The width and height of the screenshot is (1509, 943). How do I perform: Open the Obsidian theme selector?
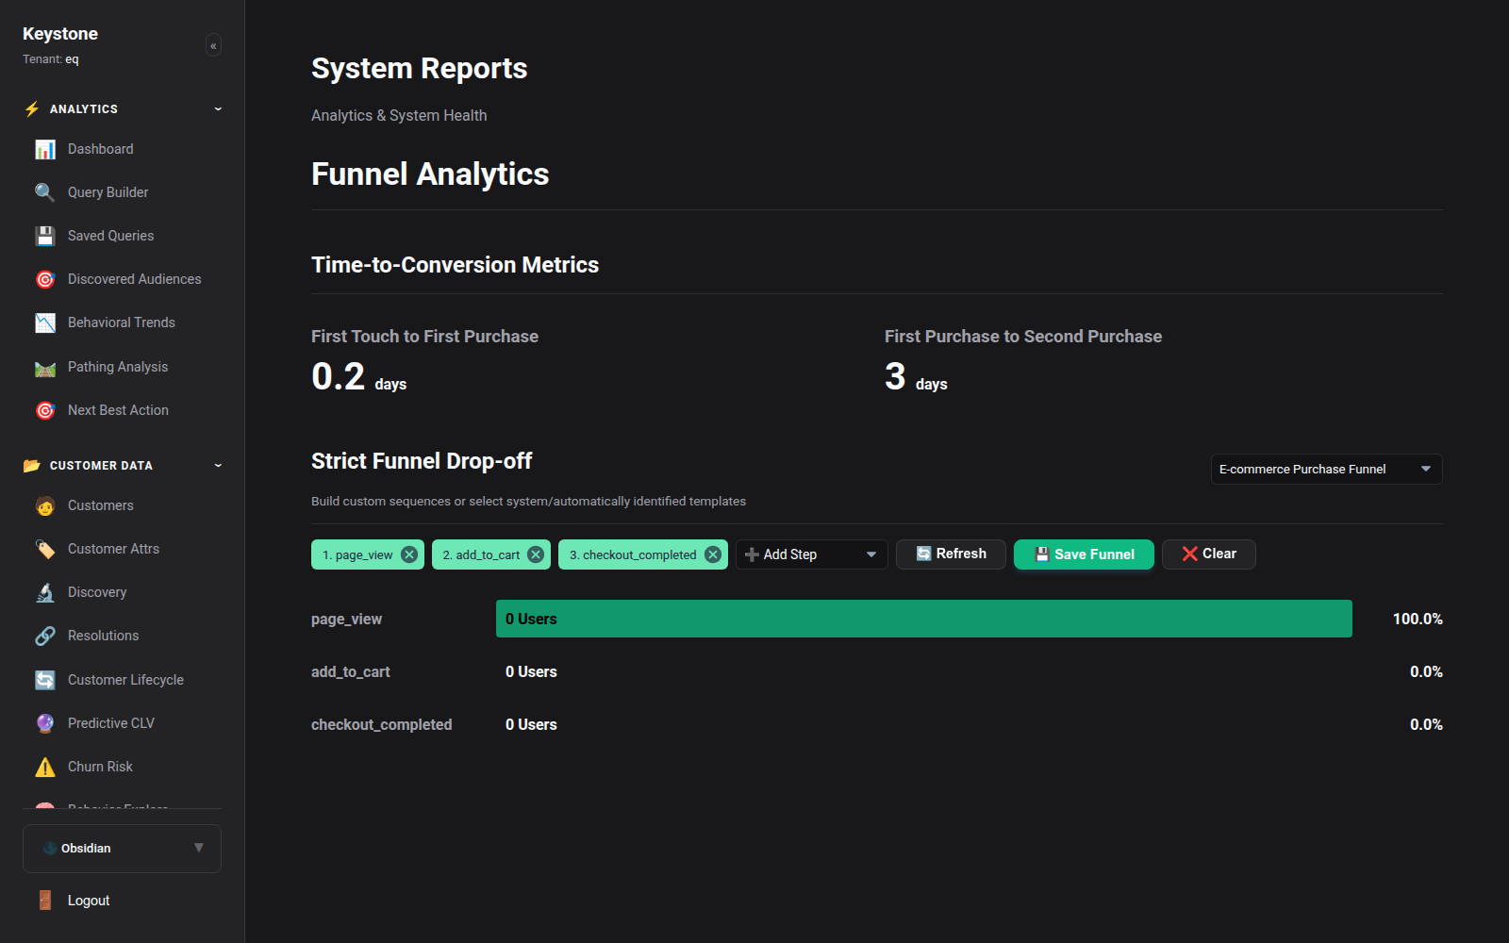coord(122,849)
